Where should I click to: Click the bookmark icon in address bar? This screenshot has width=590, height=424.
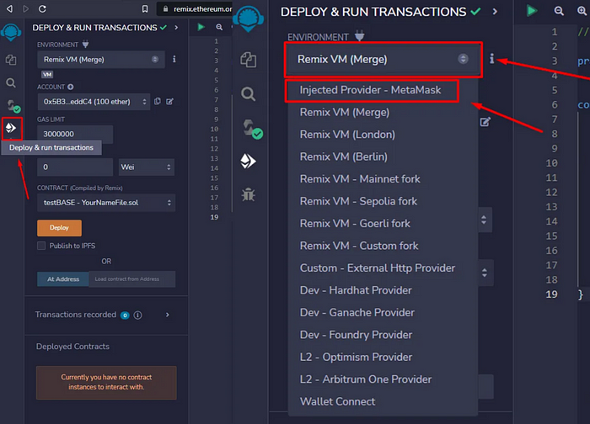click(x=145, y=8)
